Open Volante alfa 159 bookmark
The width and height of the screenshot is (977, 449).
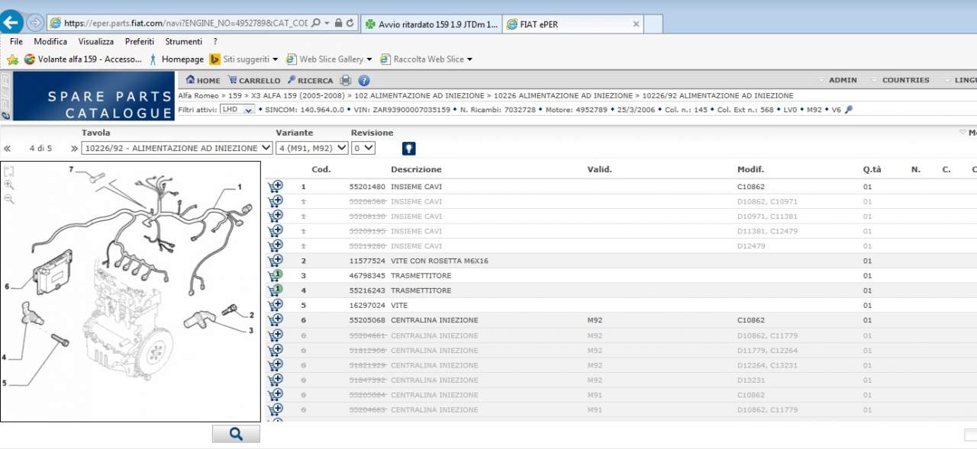pos(83,59)
